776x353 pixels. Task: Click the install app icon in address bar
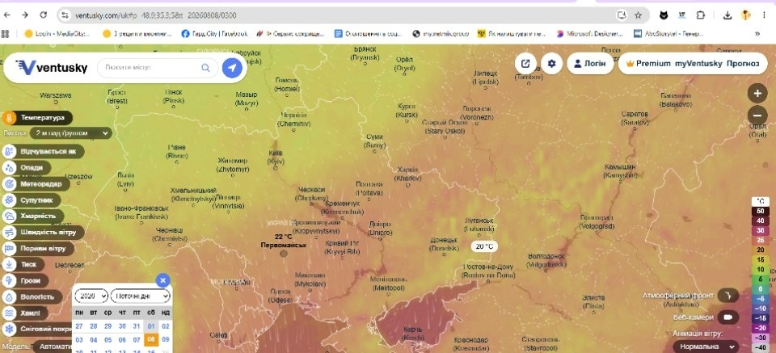pos(622,15)
